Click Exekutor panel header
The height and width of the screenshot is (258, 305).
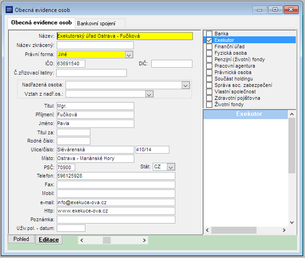pyautogui.click(x=245, y=114)
